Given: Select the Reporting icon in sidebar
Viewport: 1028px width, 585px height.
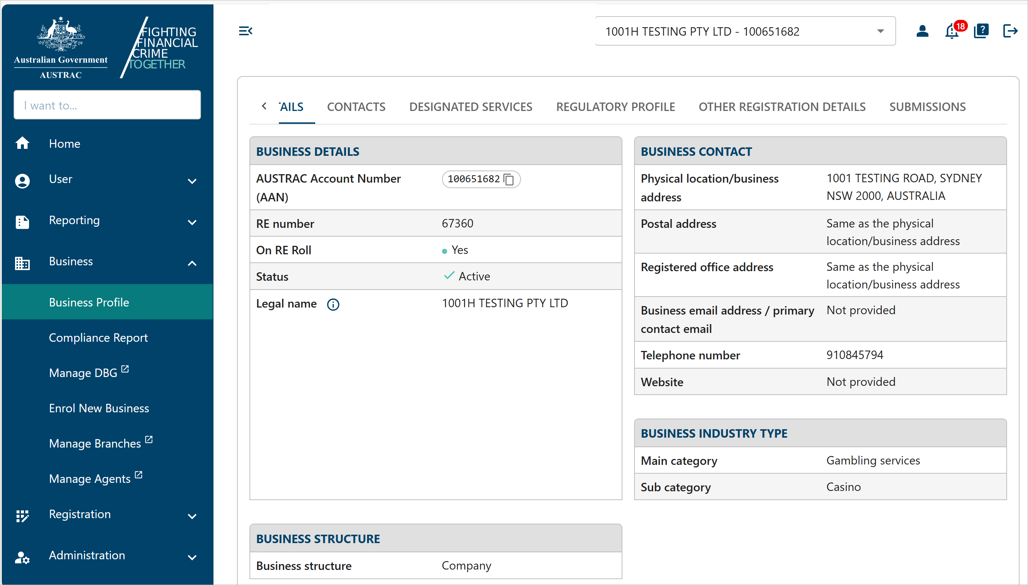Looking at the screenshot, I should [22, 222].
